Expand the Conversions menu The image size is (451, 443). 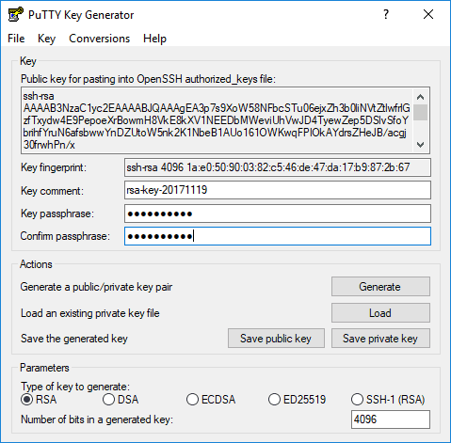(99, 39)
